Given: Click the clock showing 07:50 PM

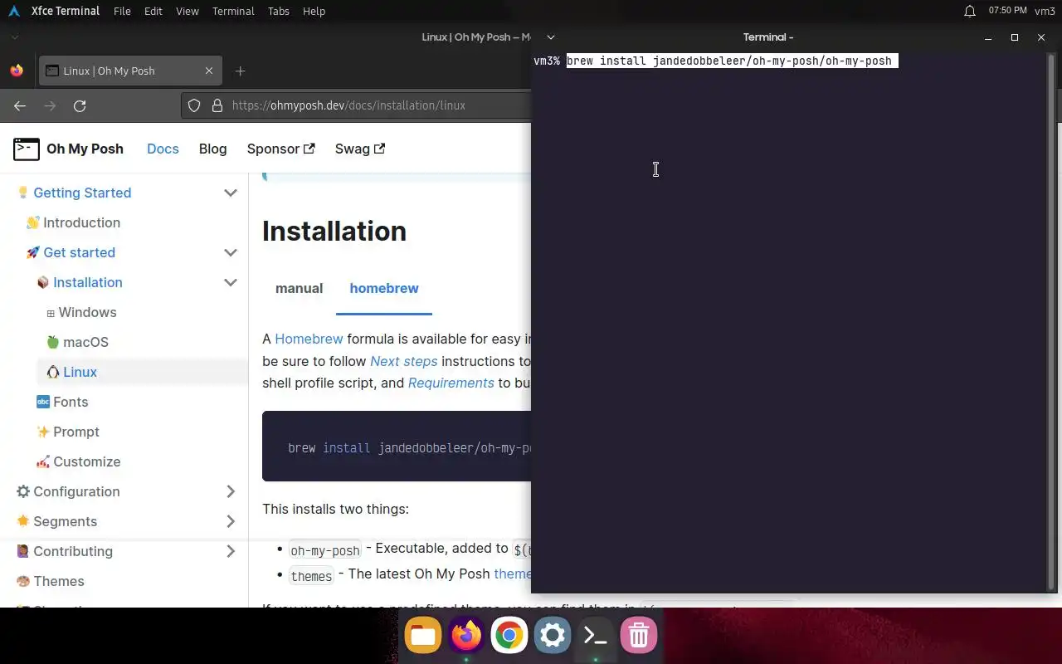Looking at the screenshot, I should pyautogui.click(x=1007, y=11).
